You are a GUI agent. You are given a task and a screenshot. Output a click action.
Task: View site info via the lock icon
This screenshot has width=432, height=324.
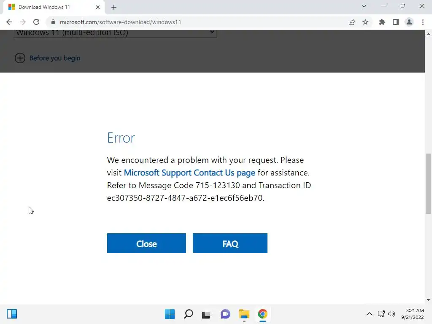click(x=53, y=22)
